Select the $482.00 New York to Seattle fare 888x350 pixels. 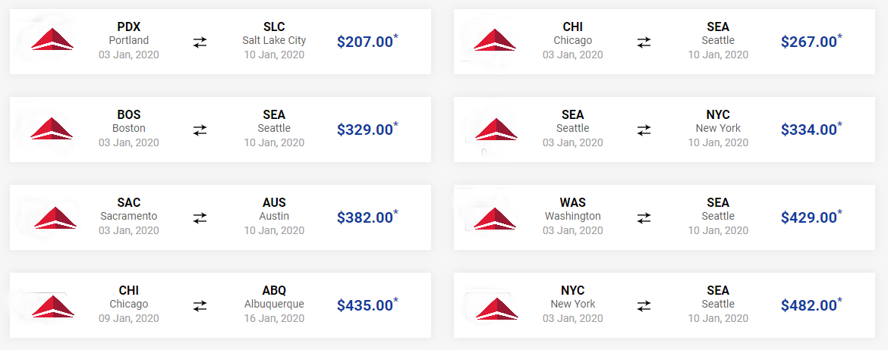click(811, 305)
